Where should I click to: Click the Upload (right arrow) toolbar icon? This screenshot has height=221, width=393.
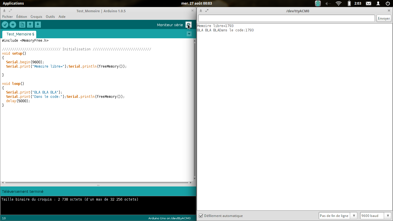click(x=13, y=25)
